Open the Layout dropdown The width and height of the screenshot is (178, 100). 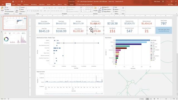(22, 7)
